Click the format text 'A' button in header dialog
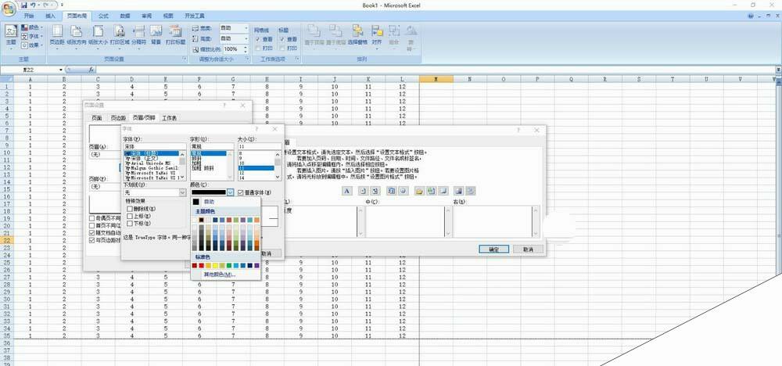The height and width of the screenshot is (366, 782). coord(348,191)
